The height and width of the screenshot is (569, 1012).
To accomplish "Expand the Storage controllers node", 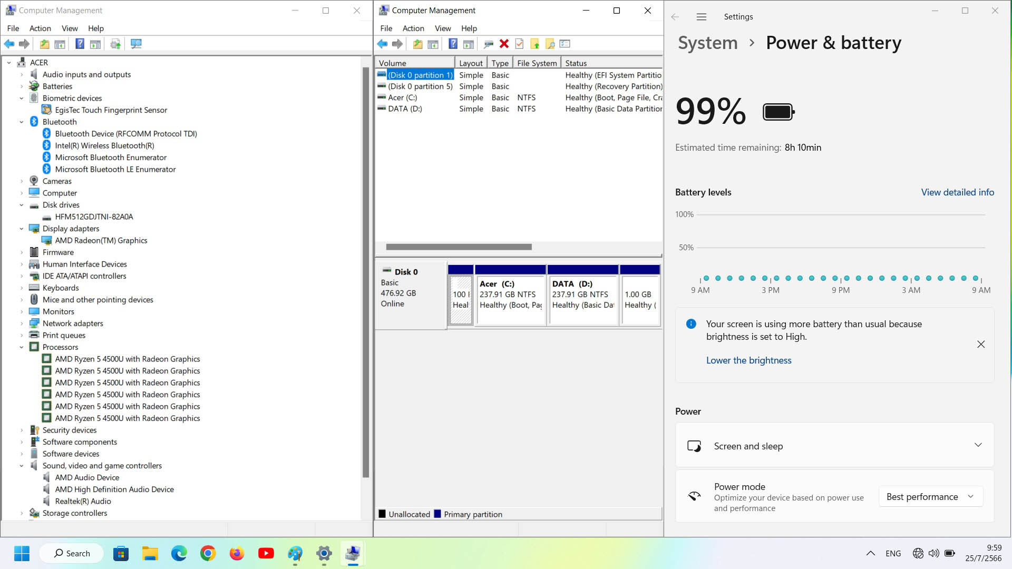I will coord(22,513).
